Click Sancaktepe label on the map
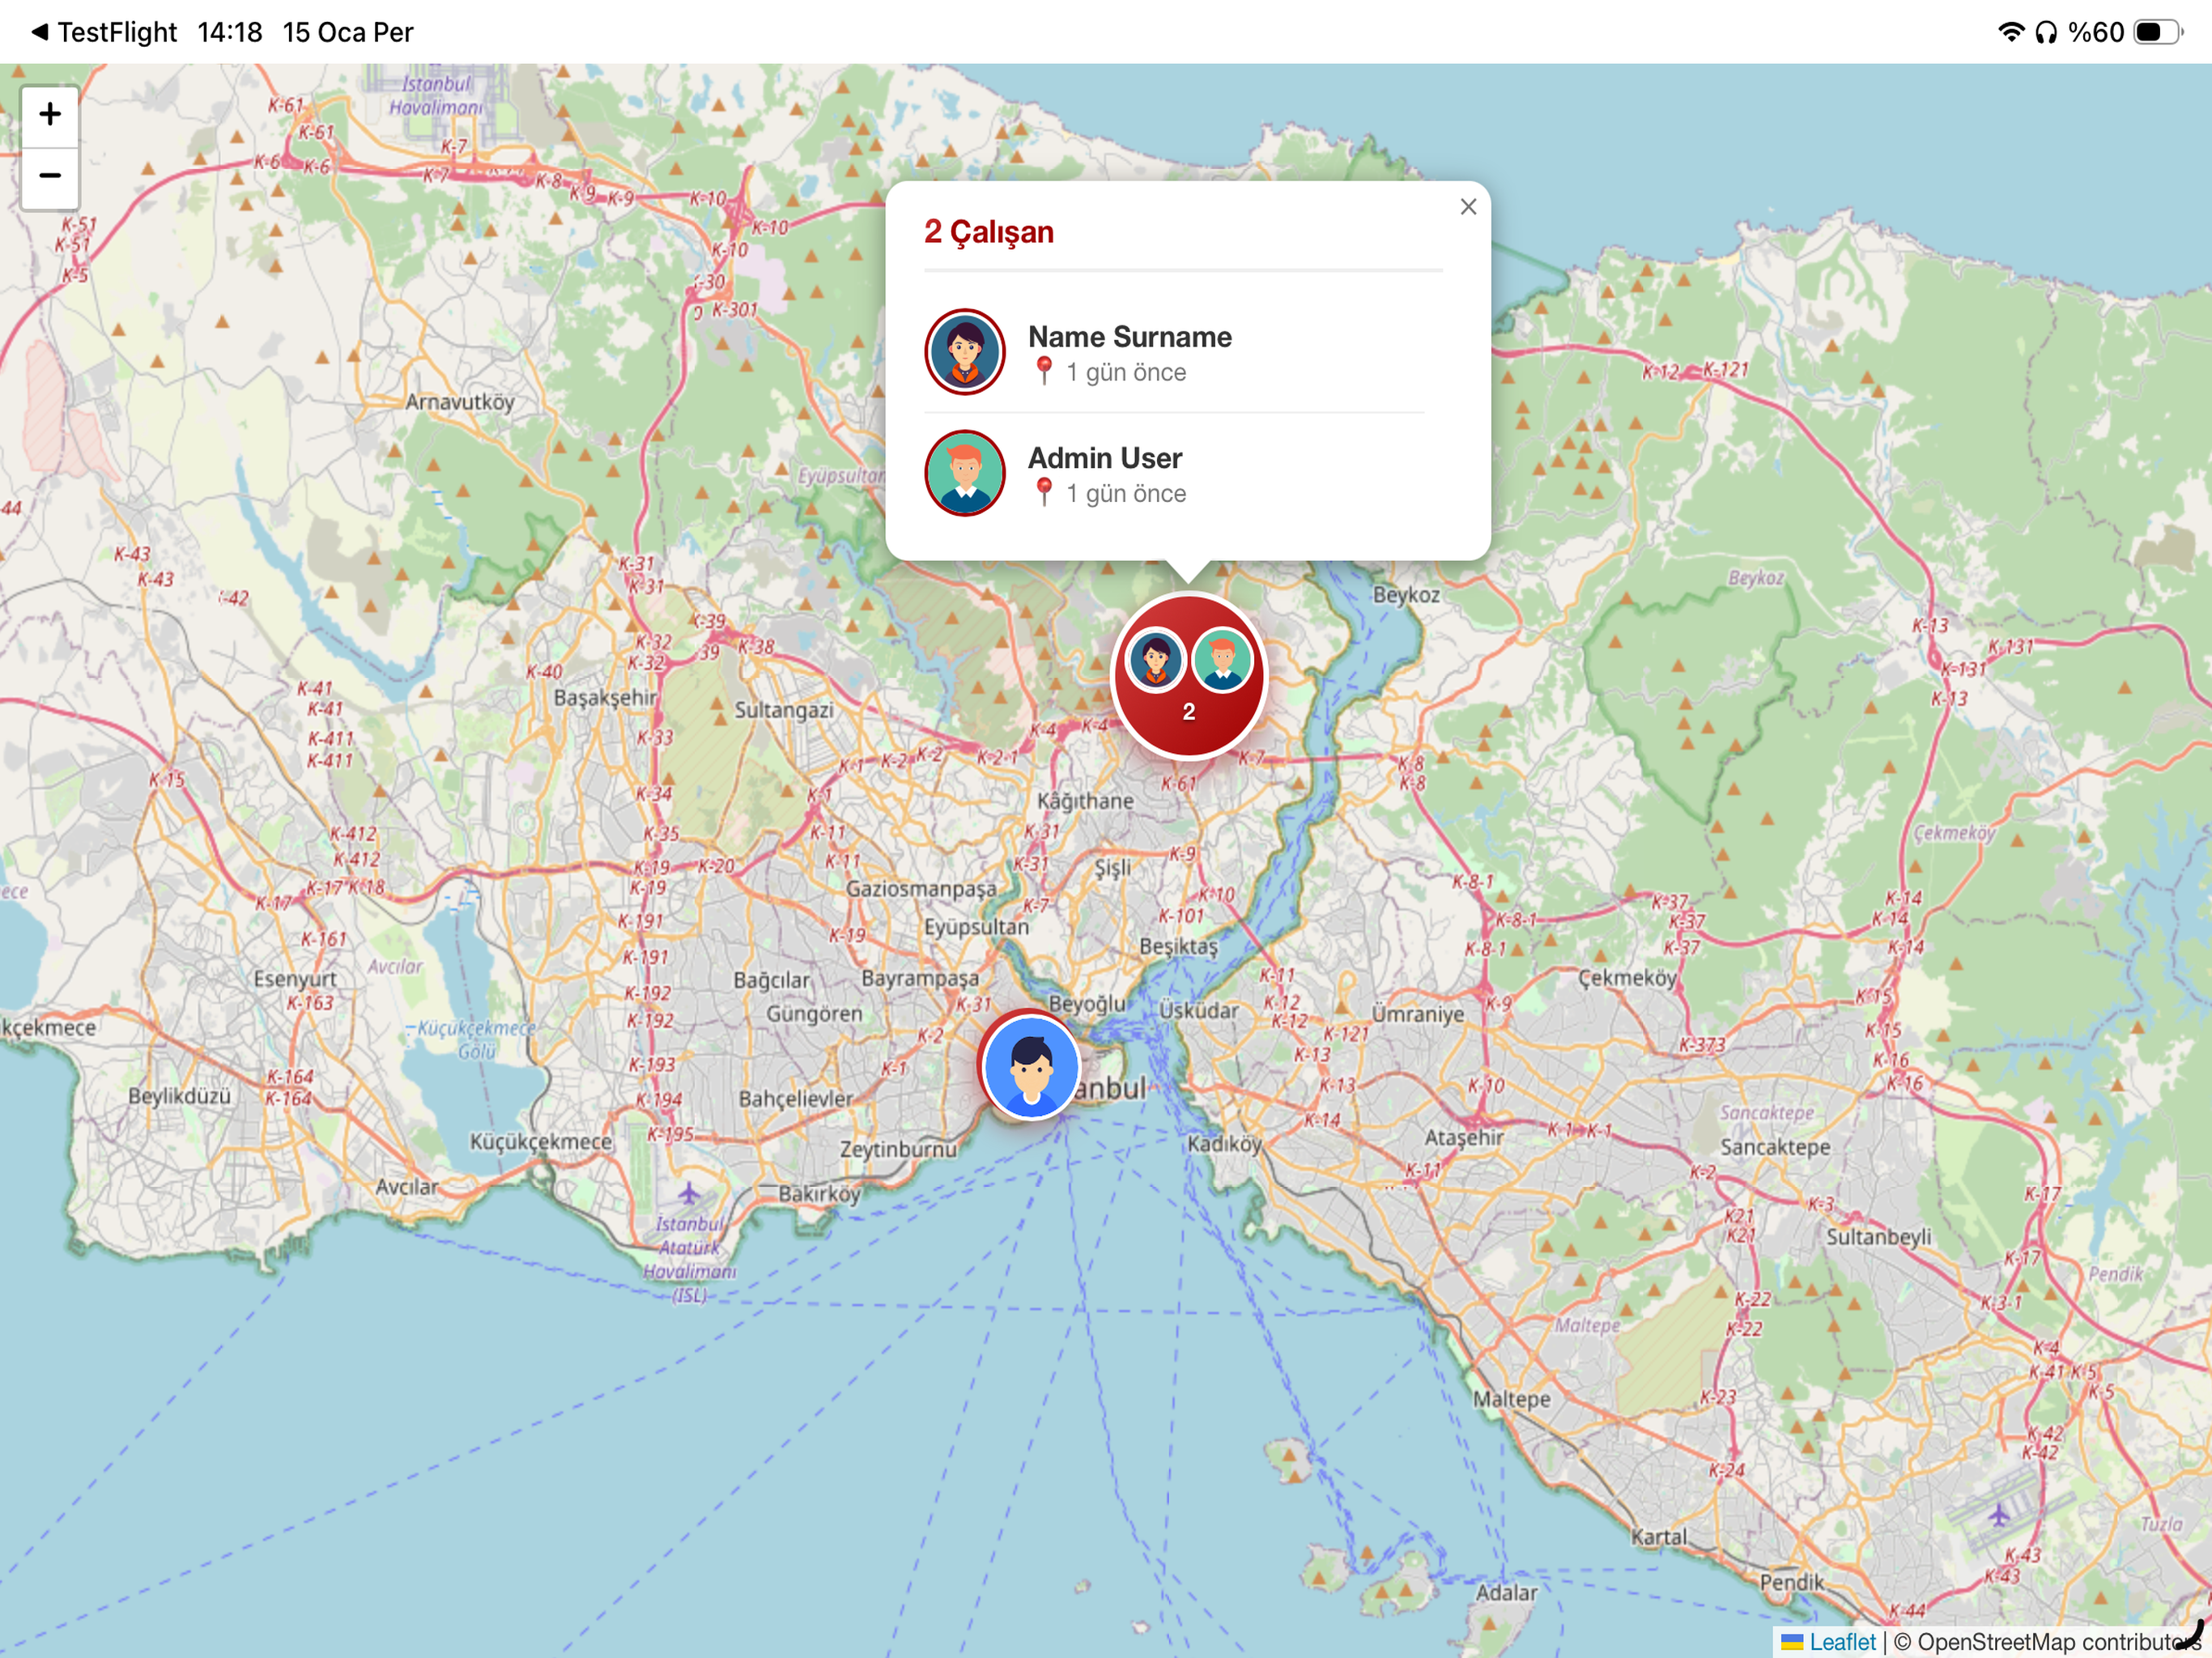2212x1658 pixels. 1776,1147
